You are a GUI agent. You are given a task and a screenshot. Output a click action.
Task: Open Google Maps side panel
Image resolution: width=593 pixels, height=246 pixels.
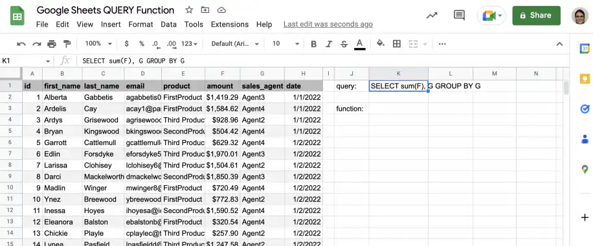pos(585,169)
